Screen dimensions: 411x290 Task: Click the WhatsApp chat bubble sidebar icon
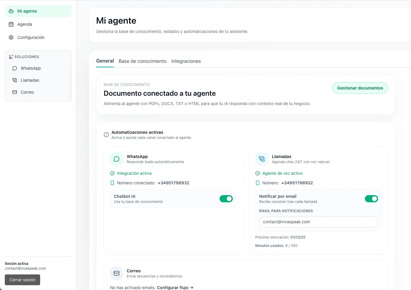(x=15, y=68)
